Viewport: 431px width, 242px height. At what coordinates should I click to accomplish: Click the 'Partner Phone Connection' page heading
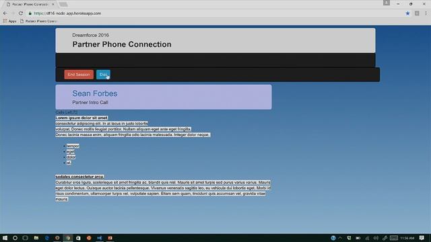(x=122, y=44)
